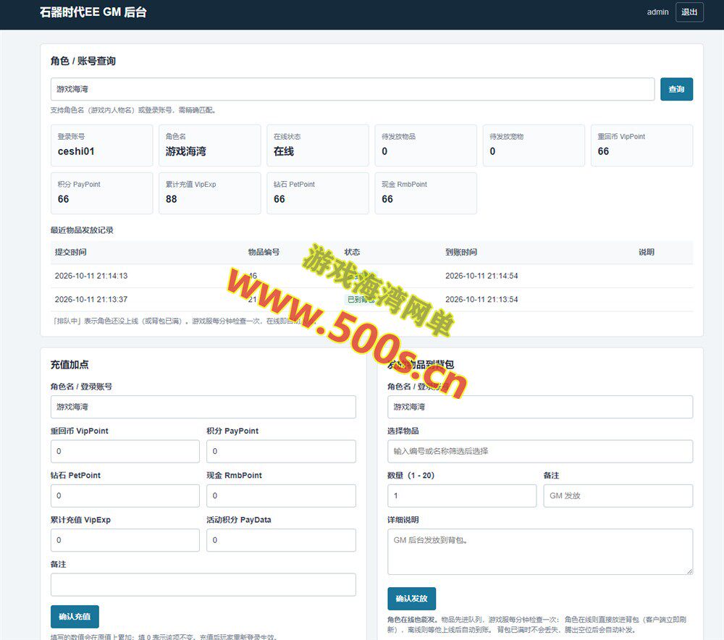
Task: Click the GM 发放 remark field
Action: pyautogui.click(x=618, y=495)
